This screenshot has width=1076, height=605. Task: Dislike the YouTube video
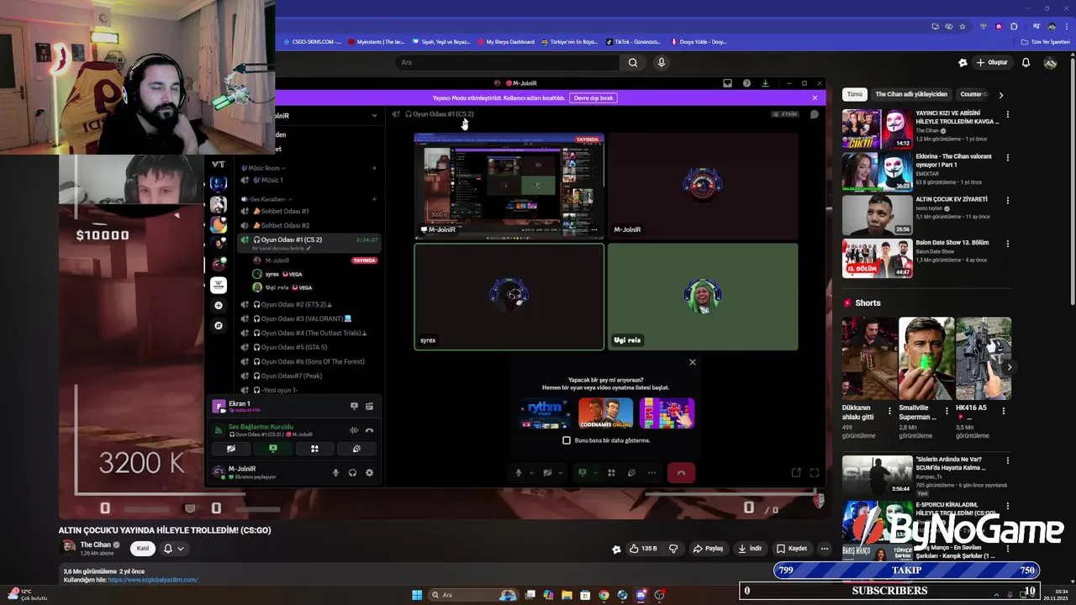click(673, 549)
